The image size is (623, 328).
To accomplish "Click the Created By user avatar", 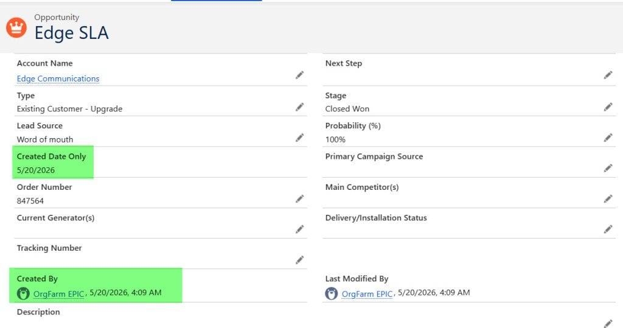I will (x=23, y=293).
